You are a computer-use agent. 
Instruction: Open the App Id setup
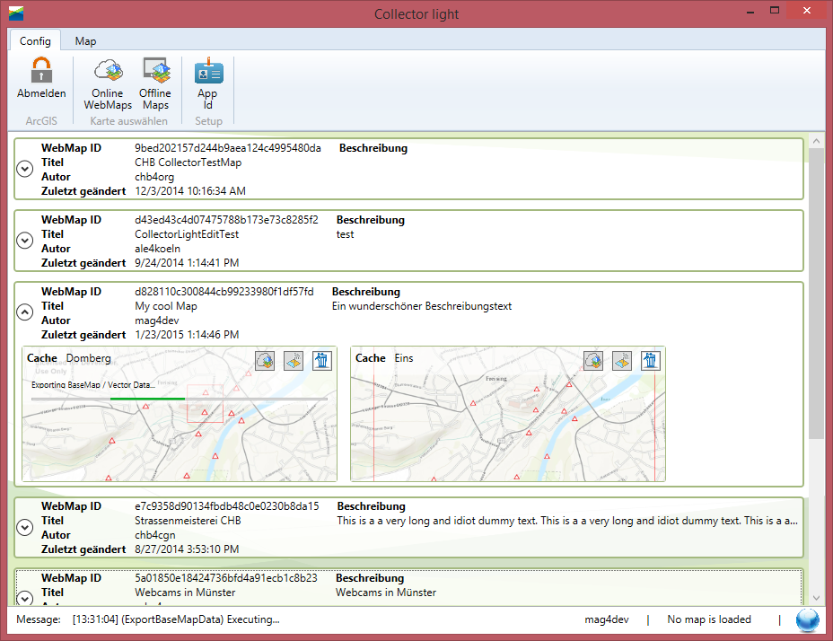pyautogui.click(x=208, y=84)
